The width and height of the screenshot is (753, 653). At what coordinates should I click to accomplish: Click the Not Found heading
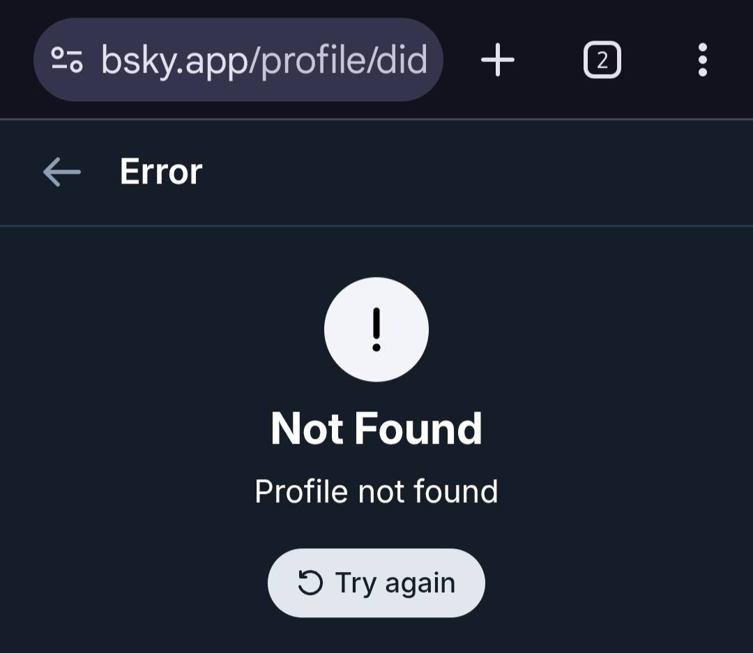pyautogui.click(x=376, y=428)
